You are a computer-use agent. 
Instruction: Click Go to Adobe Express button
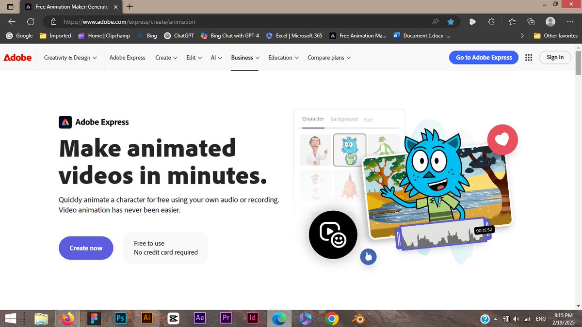[x=484, y=57]
